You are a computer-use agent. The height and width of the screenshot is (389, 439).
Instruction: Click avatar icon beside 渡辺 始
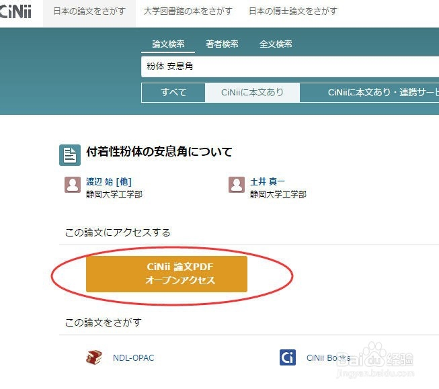[73, 185]
